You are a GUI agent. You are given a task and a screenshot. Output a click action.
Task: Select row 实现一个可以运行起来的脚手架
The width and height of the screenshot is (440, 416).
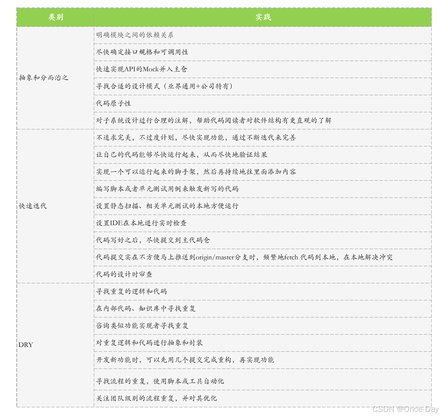click(x=263, y=172)
